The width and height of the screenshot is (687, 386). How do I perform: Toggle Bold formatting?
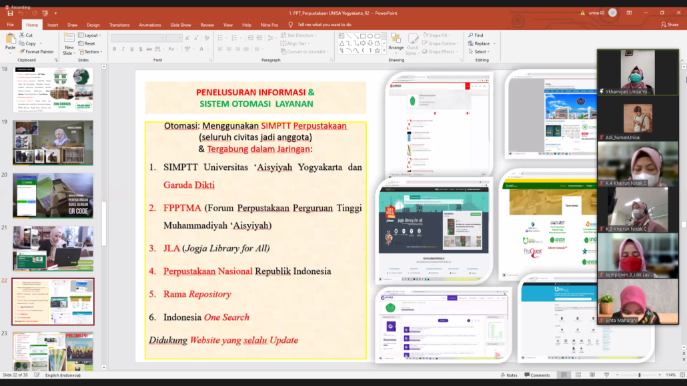115,49
